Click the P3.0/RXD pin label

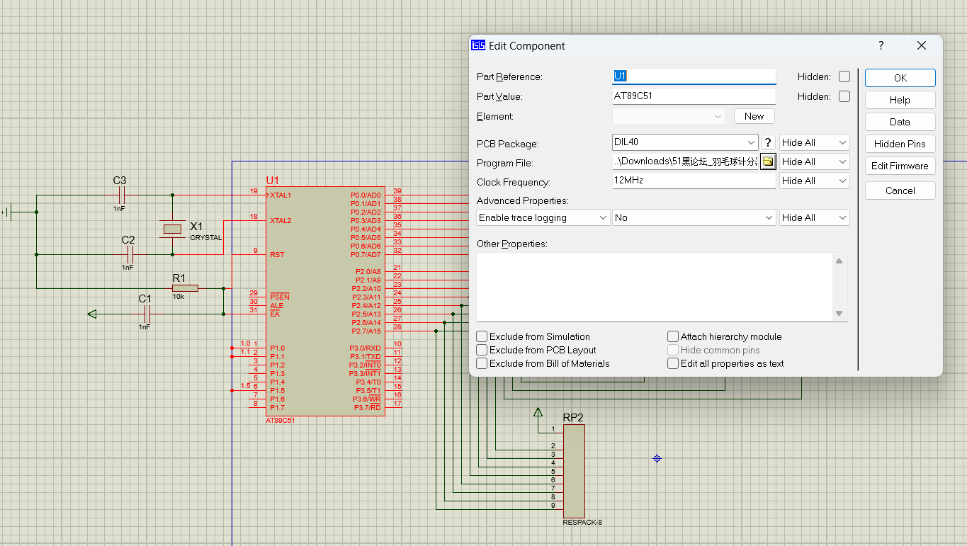[365, 348]
